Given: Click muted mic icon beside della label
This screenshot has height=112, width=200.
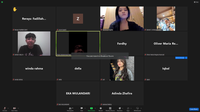Looking at the screenshot, I should [x=57, y=80].
